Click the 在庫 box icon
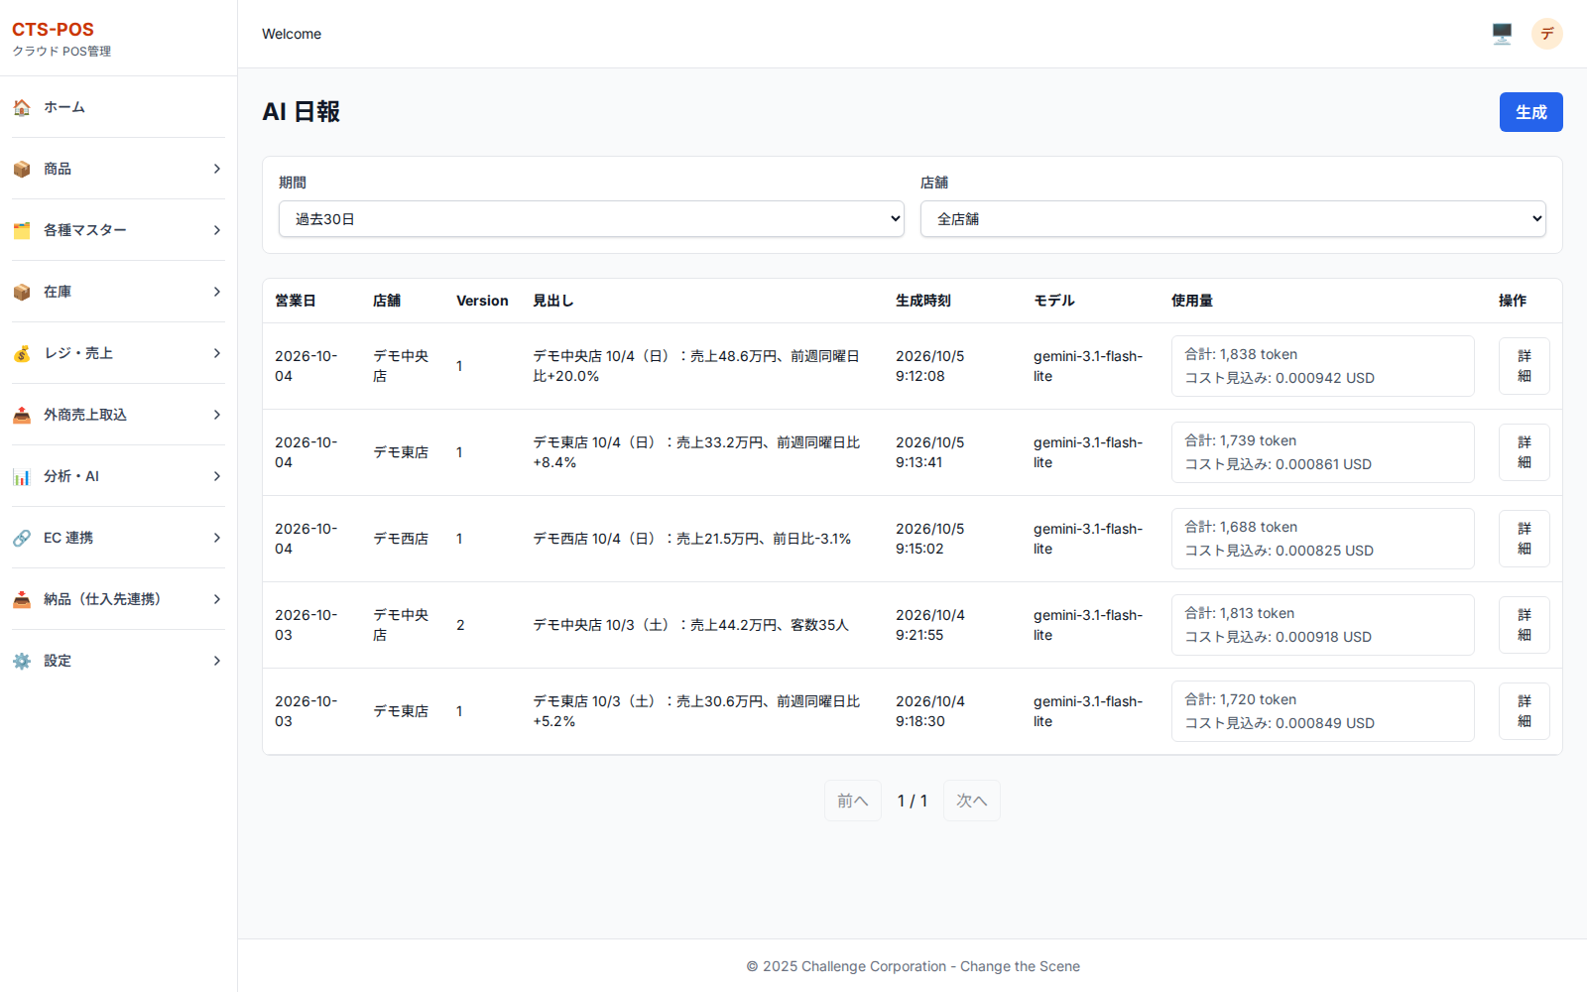 click(22, 292)
